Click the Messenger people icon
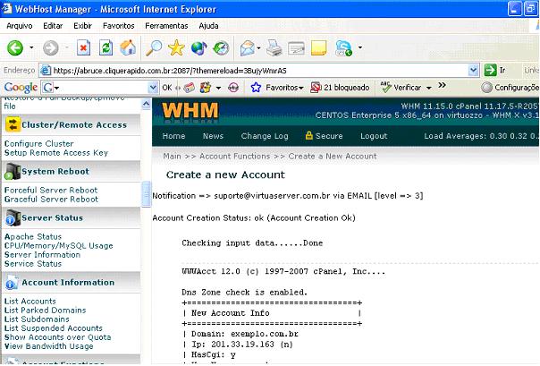 click(x=343, y=47)
